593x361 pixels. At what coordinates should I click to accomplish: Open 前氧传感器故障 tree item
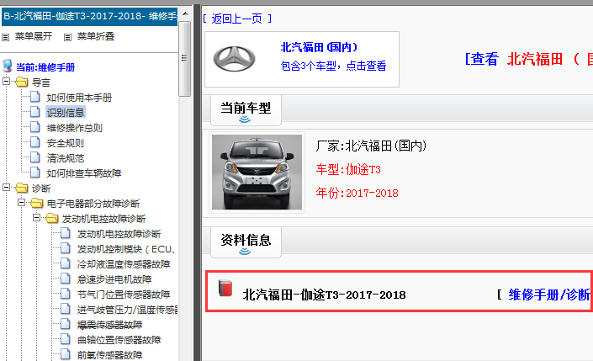pos(109,355)
